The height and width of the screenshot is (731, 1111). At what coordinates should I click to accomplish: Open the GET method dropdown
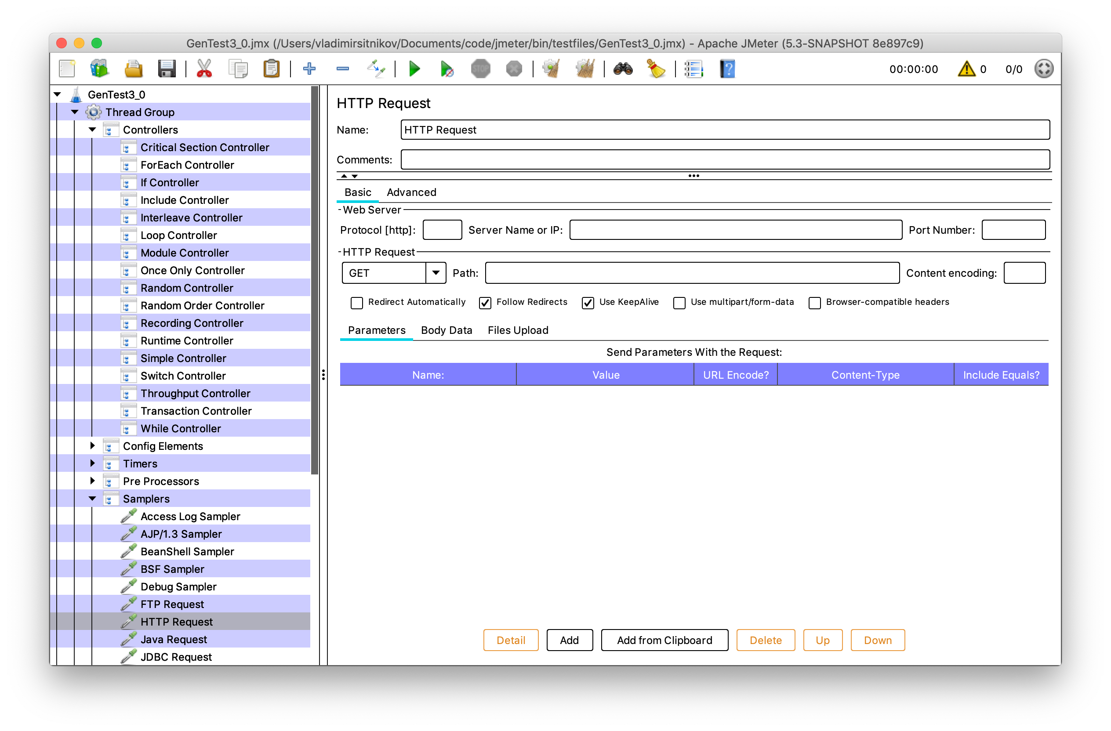436,273
